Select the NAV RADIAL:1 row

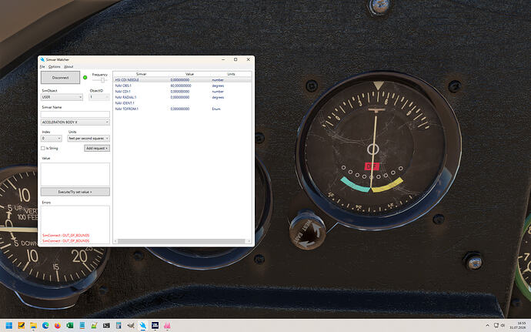(x=182, y=97)
